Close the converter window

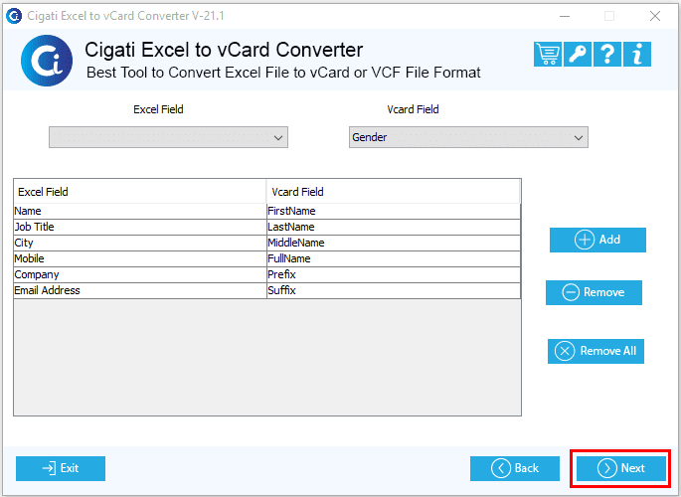[x=655, y=16]
